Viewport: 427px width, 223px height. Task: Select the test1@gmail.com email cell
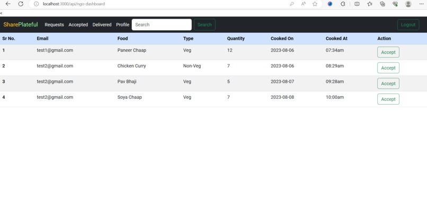[x=55, y=50]
